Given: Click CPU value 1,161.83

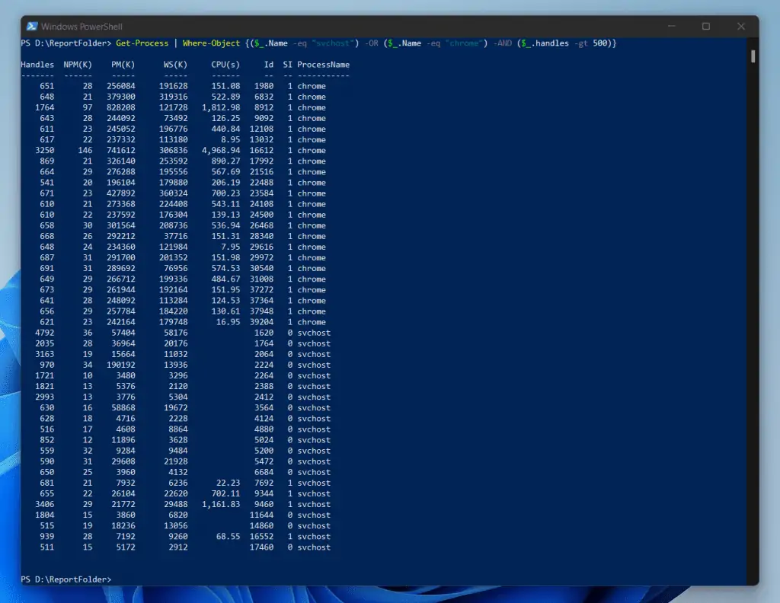Looking at the screenshot, I should coord(221,504).
